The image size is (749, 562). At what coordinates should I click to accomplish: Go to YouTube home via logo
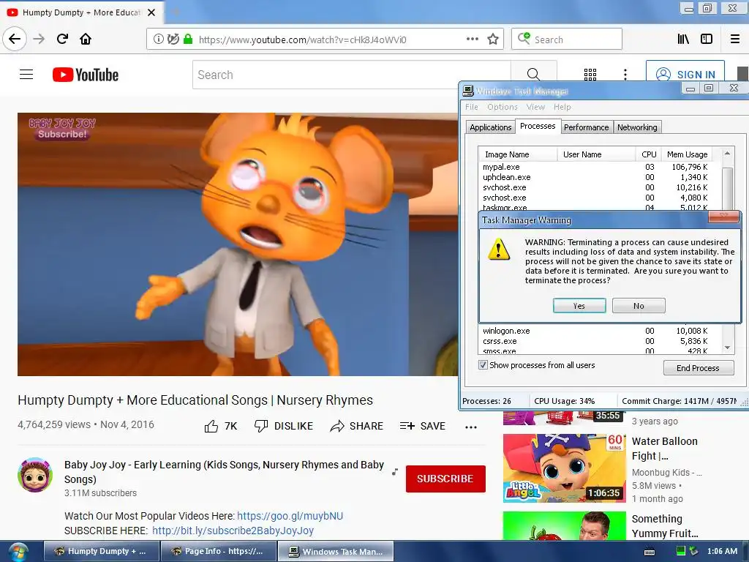click(86, 75)
